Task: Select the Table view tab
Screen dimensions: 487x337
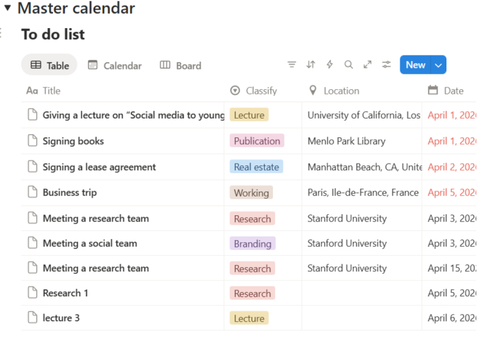Action: pos(49,65)
